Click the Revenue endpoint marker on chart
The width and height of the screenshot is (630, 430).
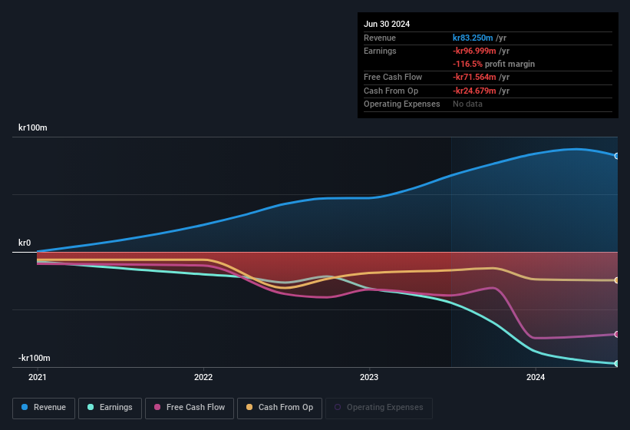[617, 156]
